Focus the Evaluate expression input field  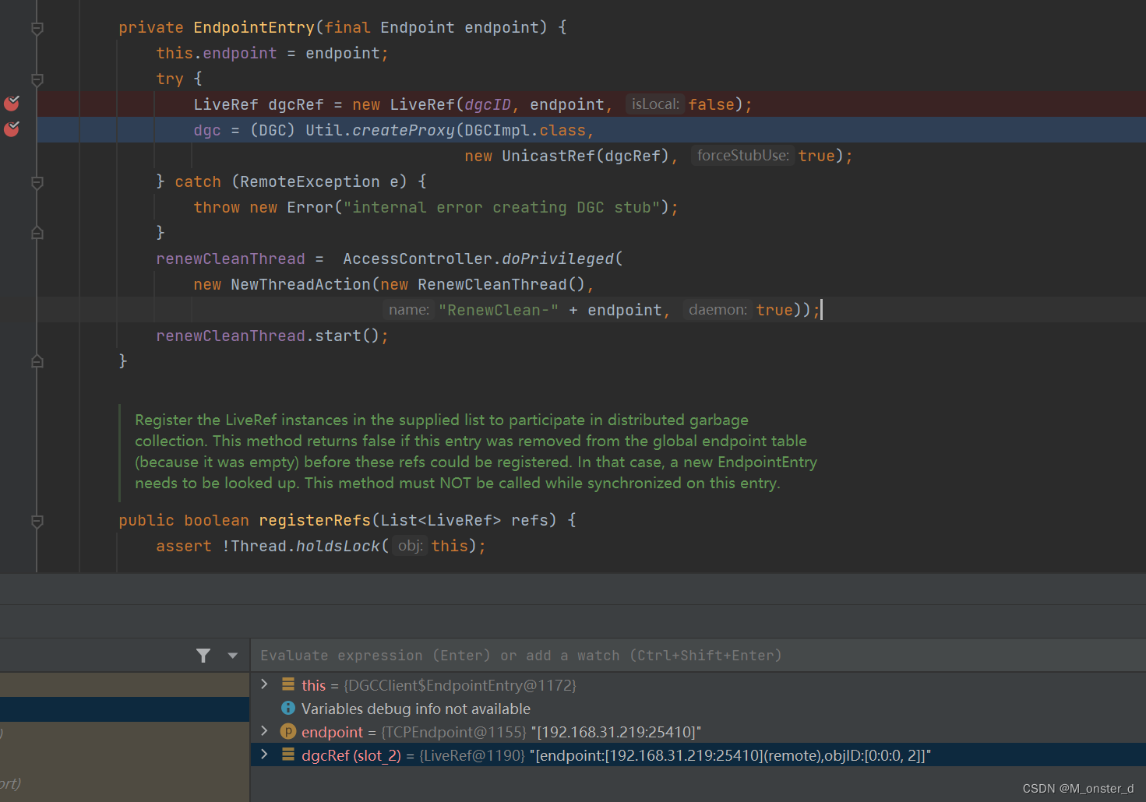click(697, 656)
